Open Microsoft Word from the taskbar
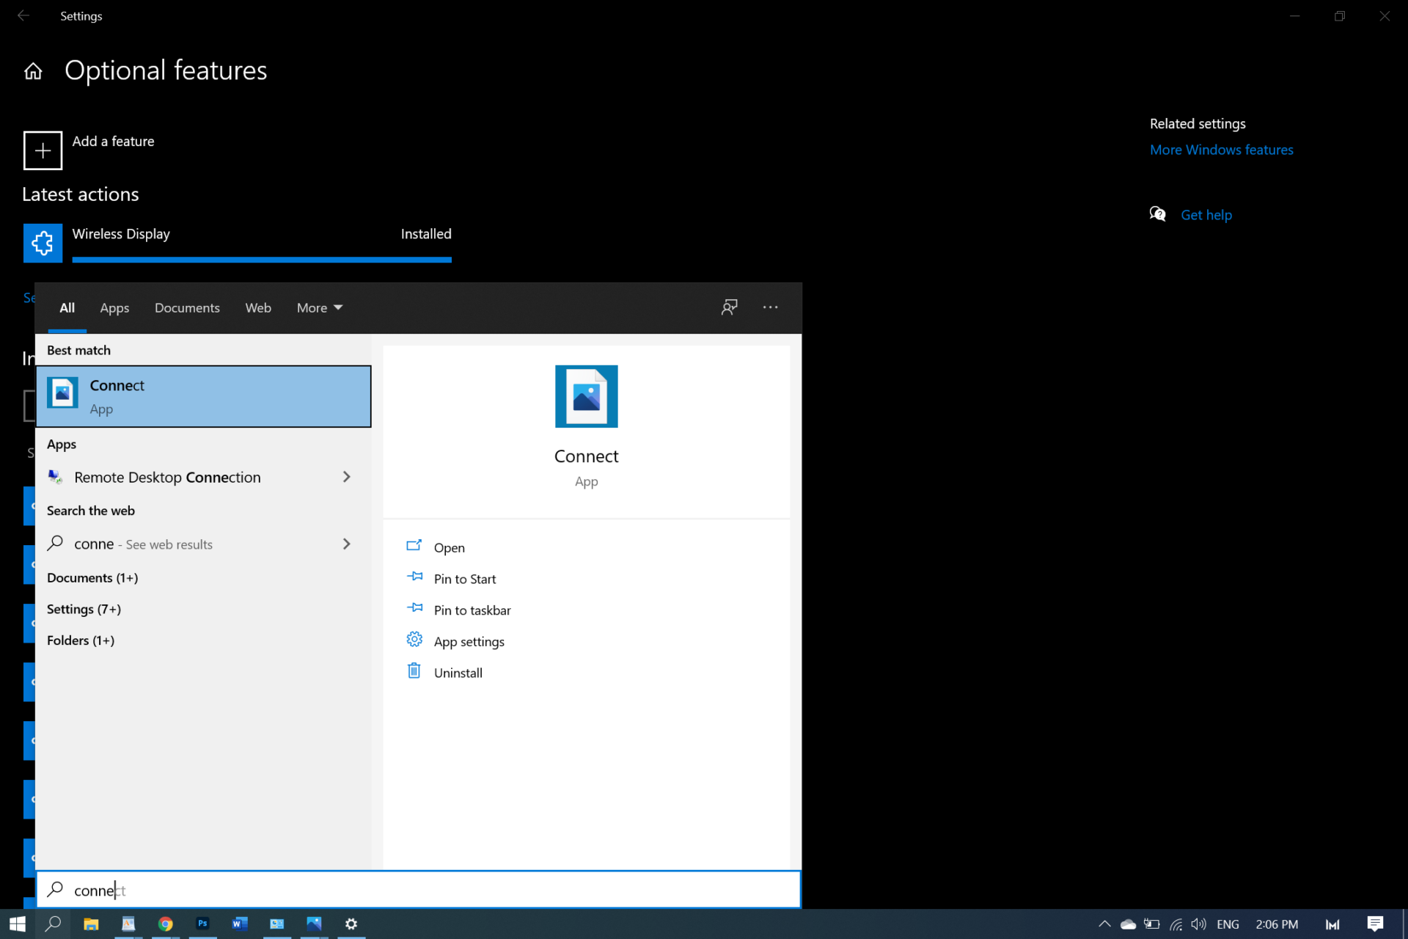This screenshot has height=939, width=1408. pyautogui.click(x=240, y=924)
